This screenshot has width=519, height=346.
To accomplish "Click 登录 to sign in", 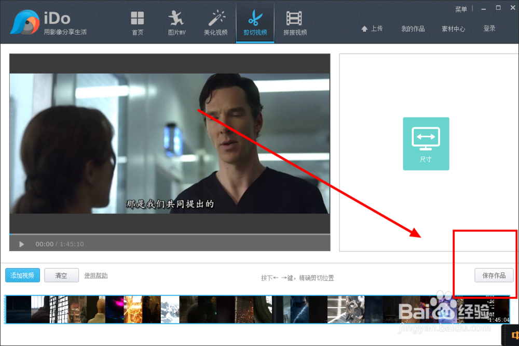I will coord(489,29).
